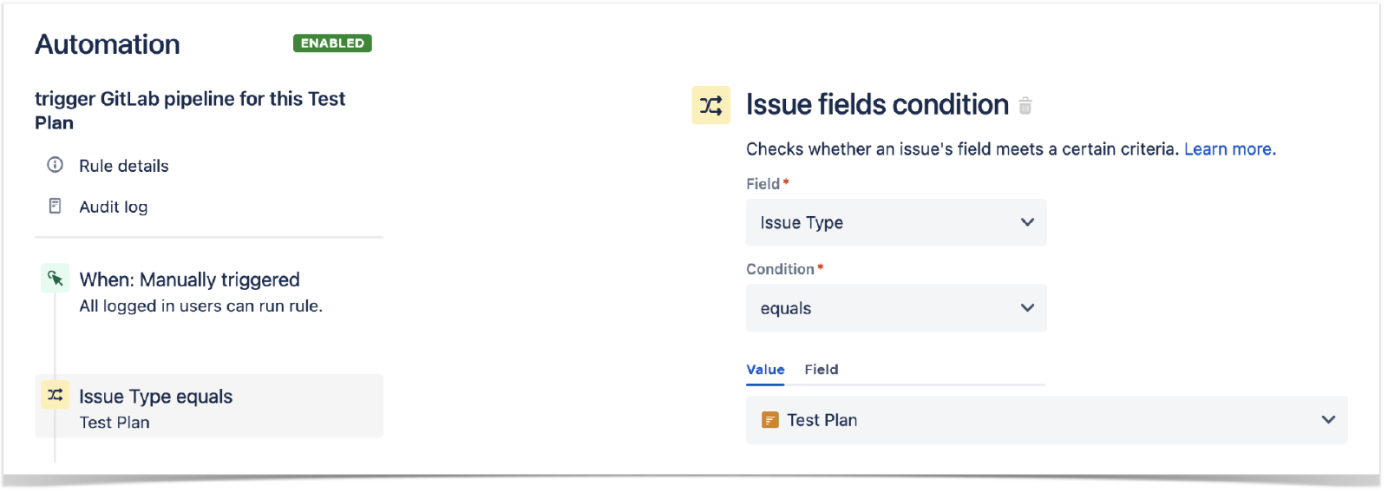Click the orange Test Plan issue type icon
Screen dimensions: 1388x493
(x=769, y=420)
